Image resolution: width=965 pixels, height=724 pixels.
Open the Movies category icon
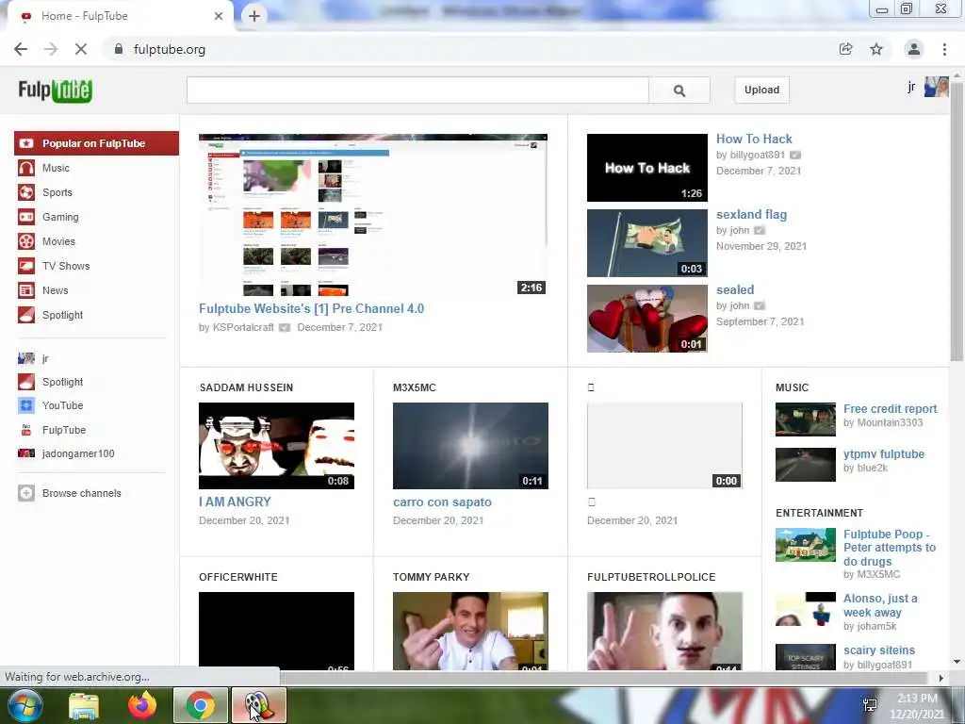[x=25, y=241]
